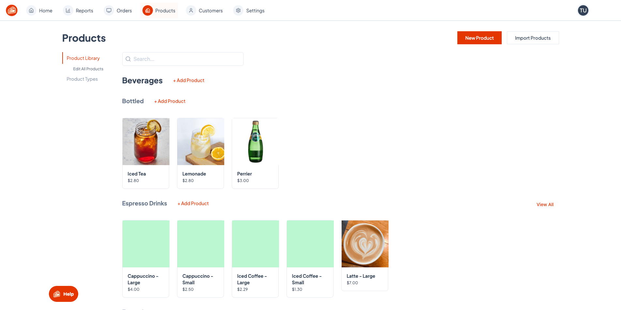The image size is (621, 310).
Task: Open Edit All Products
Action: coord(88,69)
